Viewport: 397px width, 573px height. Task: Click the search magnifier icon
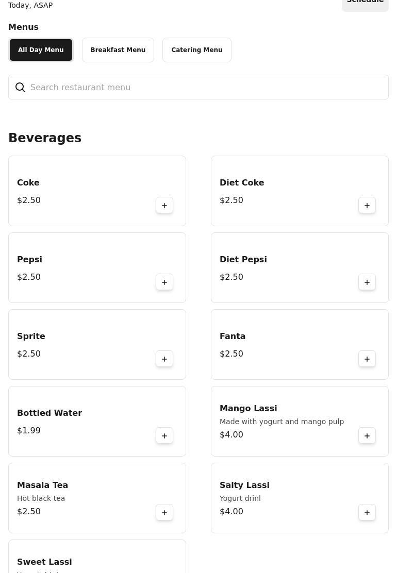point(20,87)
